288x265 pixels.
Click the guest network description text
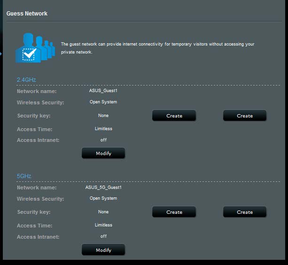pos(157,48)
